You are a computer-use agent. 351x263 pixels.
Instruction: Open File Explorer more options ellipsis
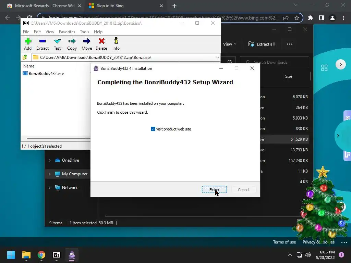tap(289, 44)
